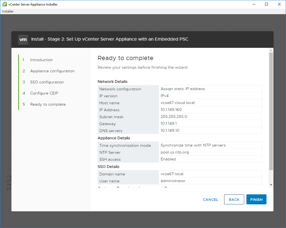Click the 'Ready to complete' page heading
This screenshot has height=228, width=286.
[x=125, y=58]
